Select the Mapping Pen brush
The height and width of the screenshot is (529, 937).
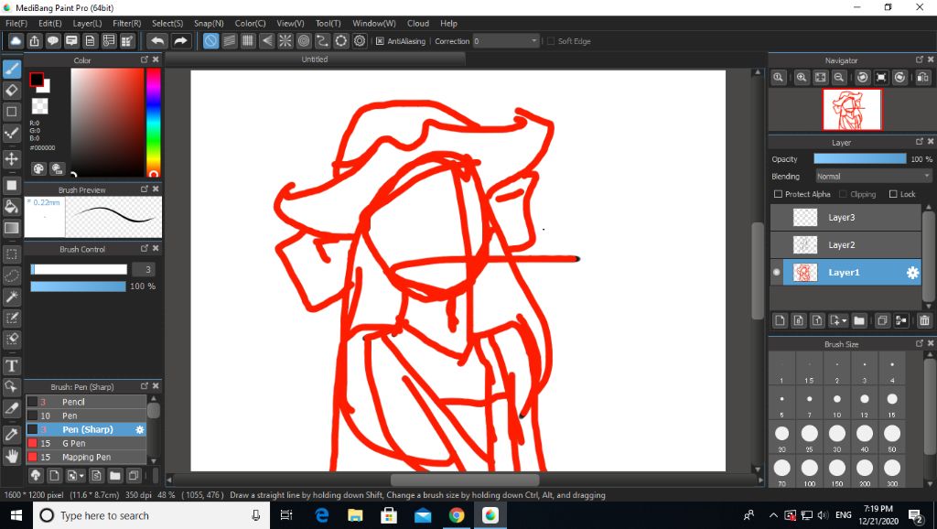[x=86, y=457]
